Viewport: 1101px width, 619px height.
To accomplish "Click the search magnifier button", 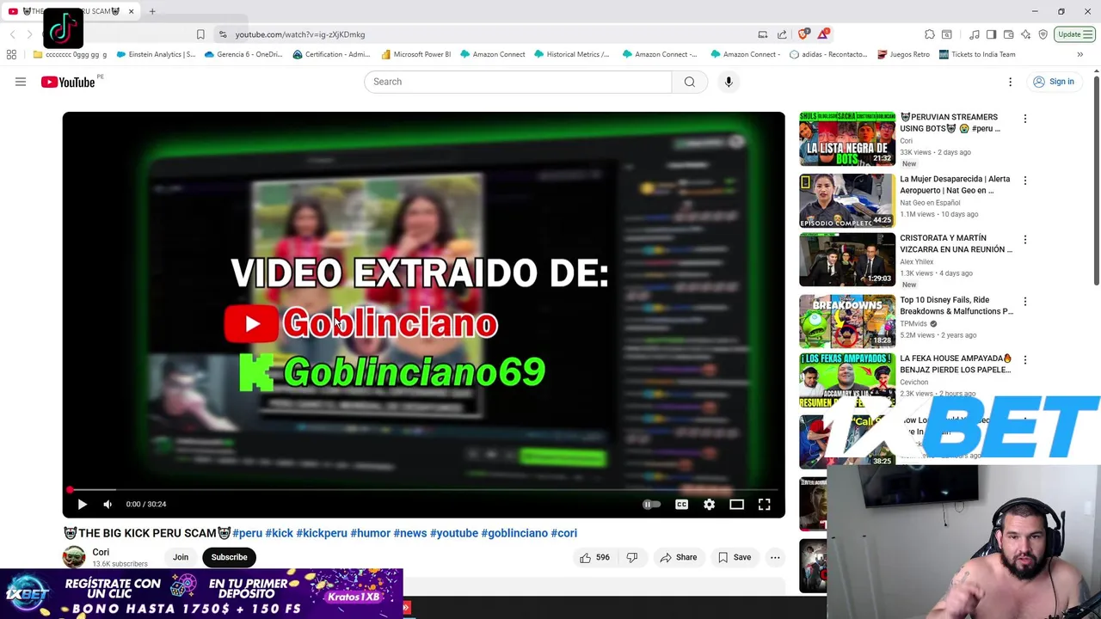I will (689, 82).
